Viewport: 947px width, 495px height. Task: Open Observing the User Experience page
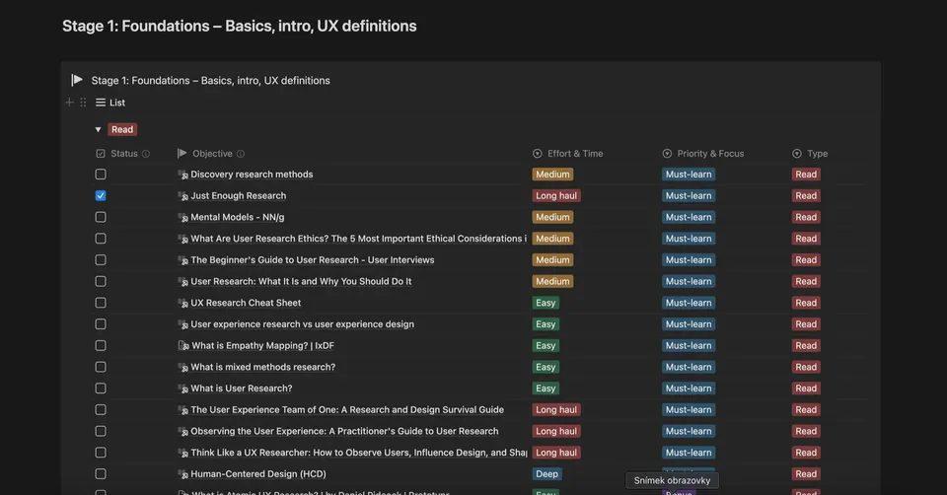coord(345,432)
